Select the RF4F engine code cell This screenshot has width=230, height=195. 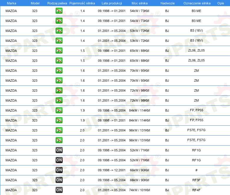pyautogui.click(x=196, y=190)
